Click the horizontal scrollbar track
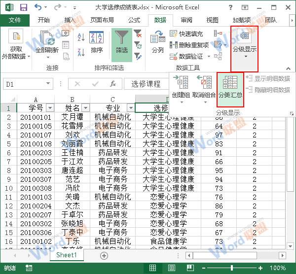 tap(268, 256)
